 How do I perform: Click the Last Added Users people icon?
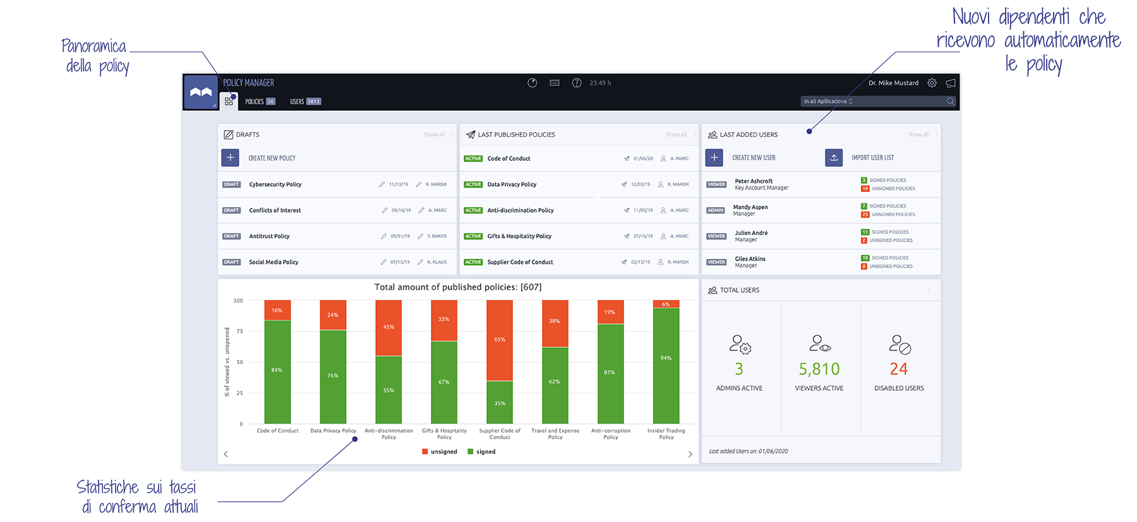[x=713, y=134]
